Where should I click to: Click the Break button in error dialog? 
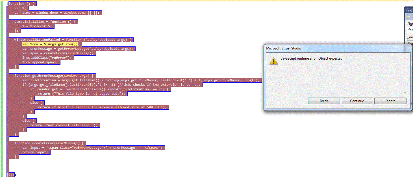(x=324, y=101)
